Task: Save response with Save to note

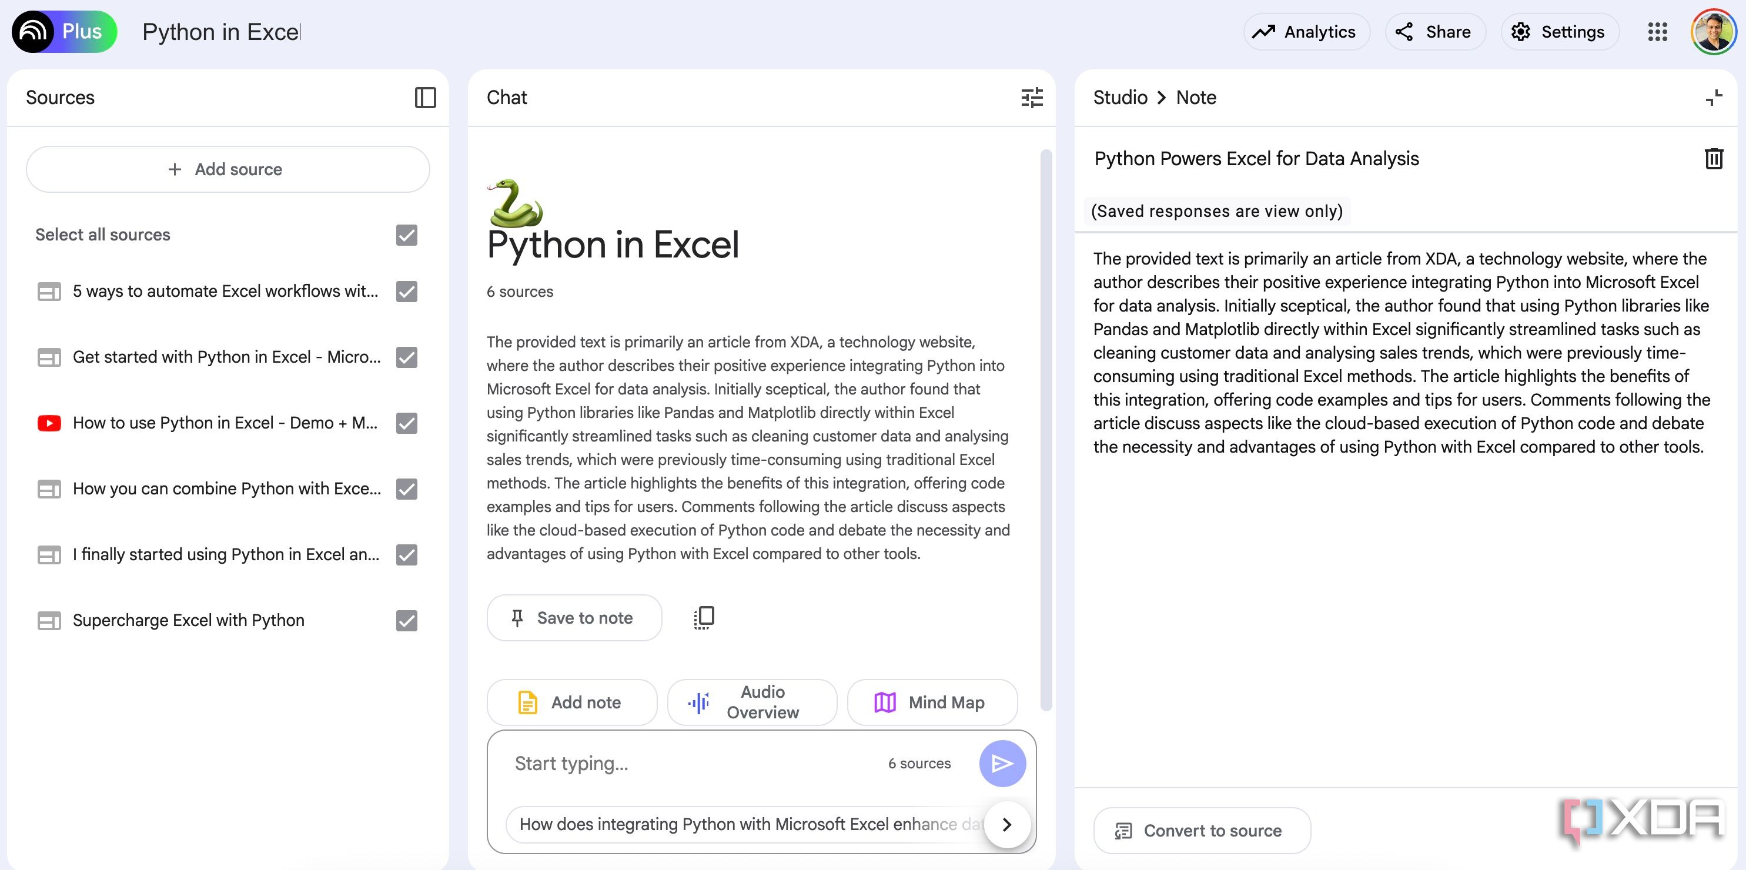Action: point(573,618)
